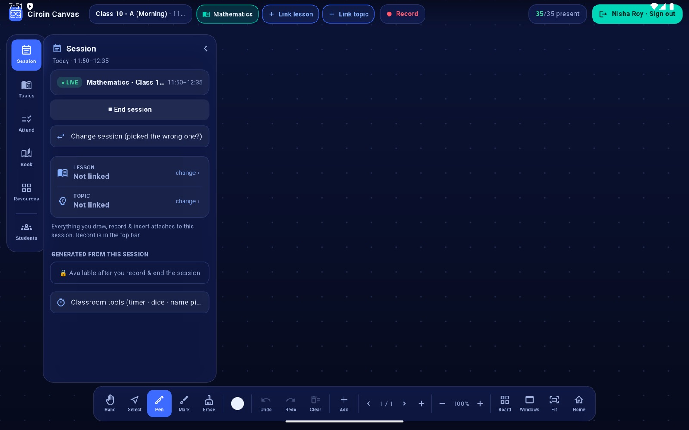689x430 pixels.
Task: Switch to the Topics sidebar tab
Action: point(26,89)
